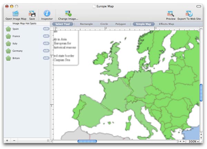Save the image map
This screenshot has height=149, width=207.
coord(32,13)
